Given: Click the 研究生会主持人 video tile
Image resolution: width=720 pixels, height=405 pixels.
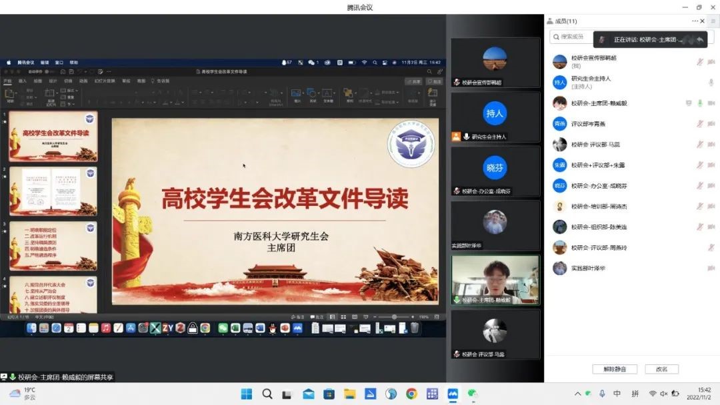Looking at the screenshot, I should (x=495, y=117).
